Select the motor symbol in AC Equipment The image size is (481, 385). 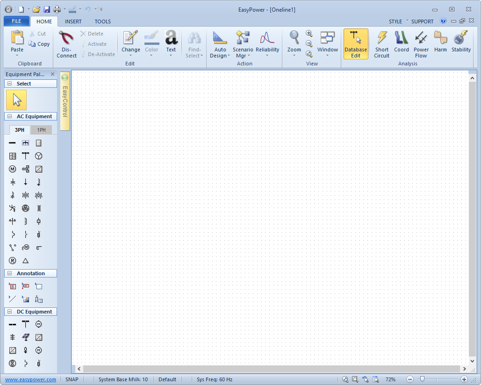point(13,169)
